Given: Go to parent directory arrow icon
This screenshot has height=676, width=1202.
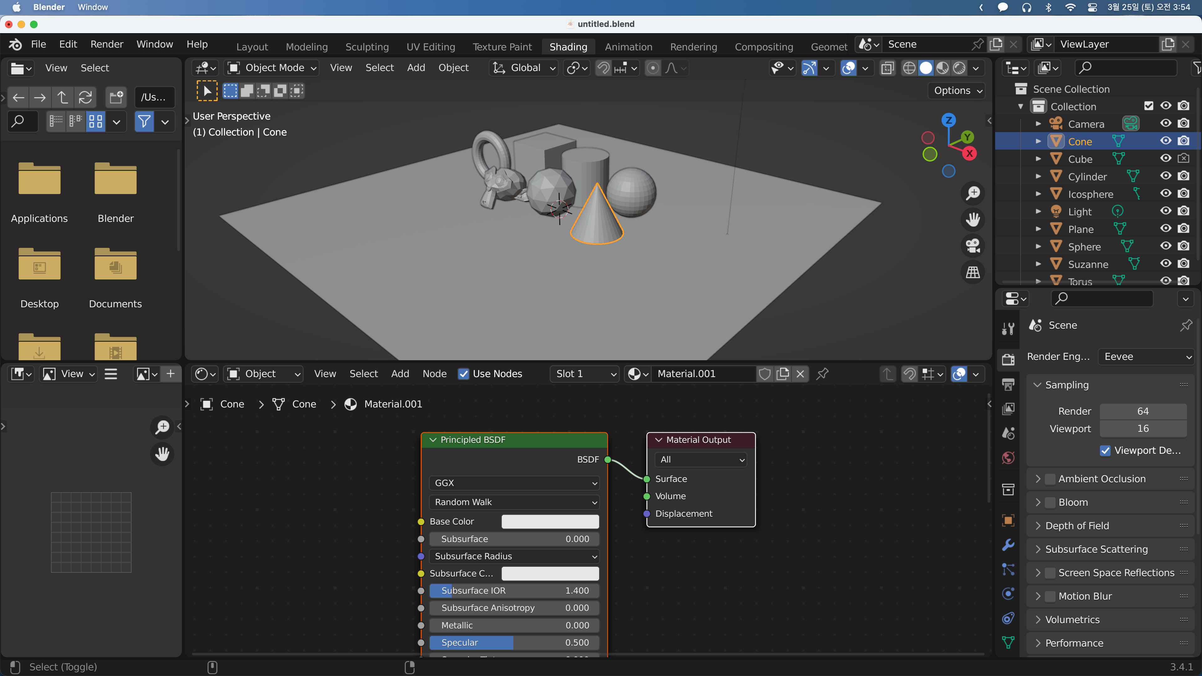Looking at the screenshot, I should (x=62, y=97).
